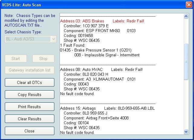Open the Gateway installation list

pyautogui.click(x=30, y=70)
